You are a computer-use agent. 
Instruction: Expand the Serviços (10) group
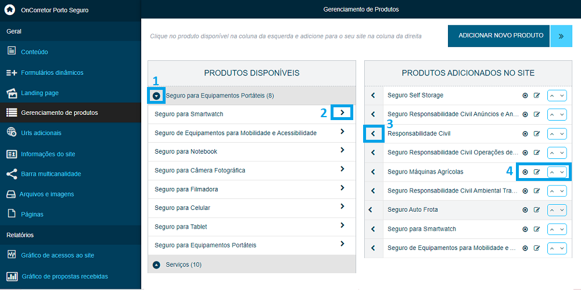pos(156,265)
